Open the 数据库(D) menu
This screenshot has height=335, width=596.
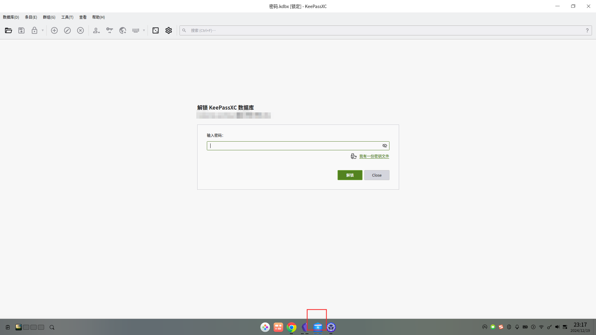pyautogui.click(x=11, y=17)
